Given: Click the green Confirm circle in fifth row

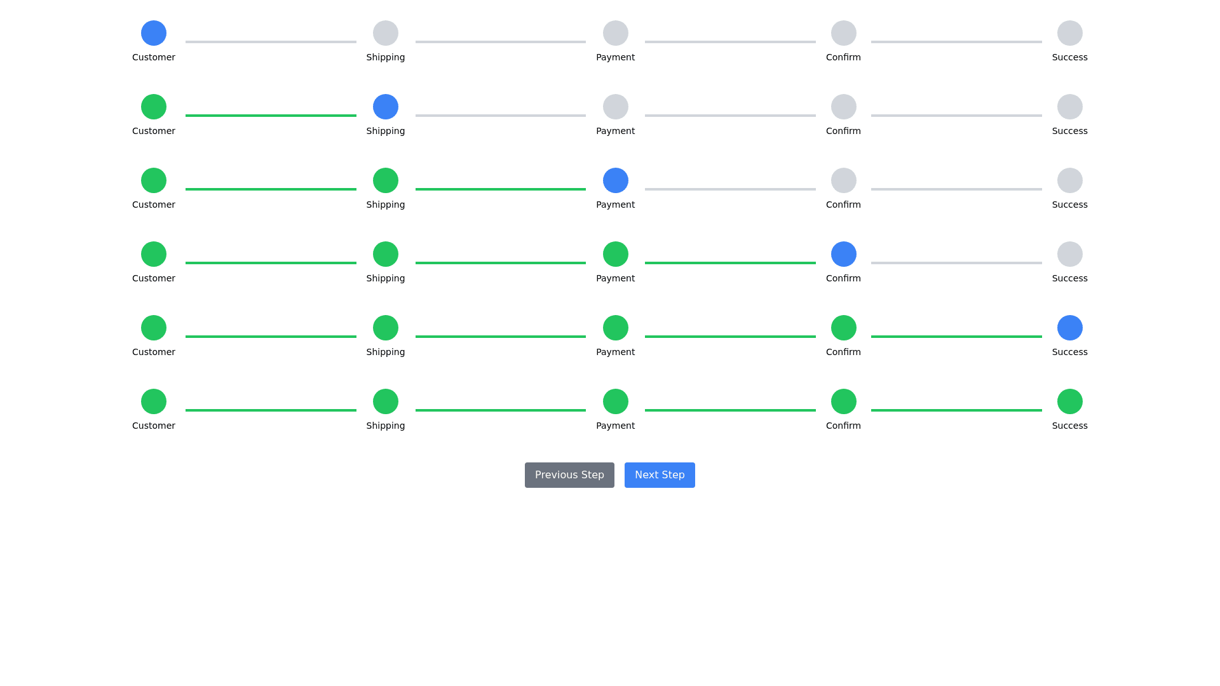Looking at the screenshot, I should [844, 328].
